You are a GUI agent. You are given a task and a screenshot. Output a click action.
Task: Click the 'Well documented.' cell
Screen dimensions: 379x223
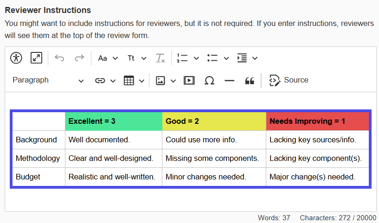click(x=114, y=140)
